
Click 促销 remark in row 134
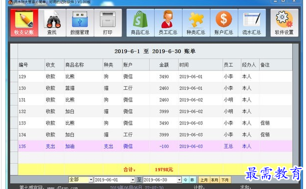tap(265, 135)
